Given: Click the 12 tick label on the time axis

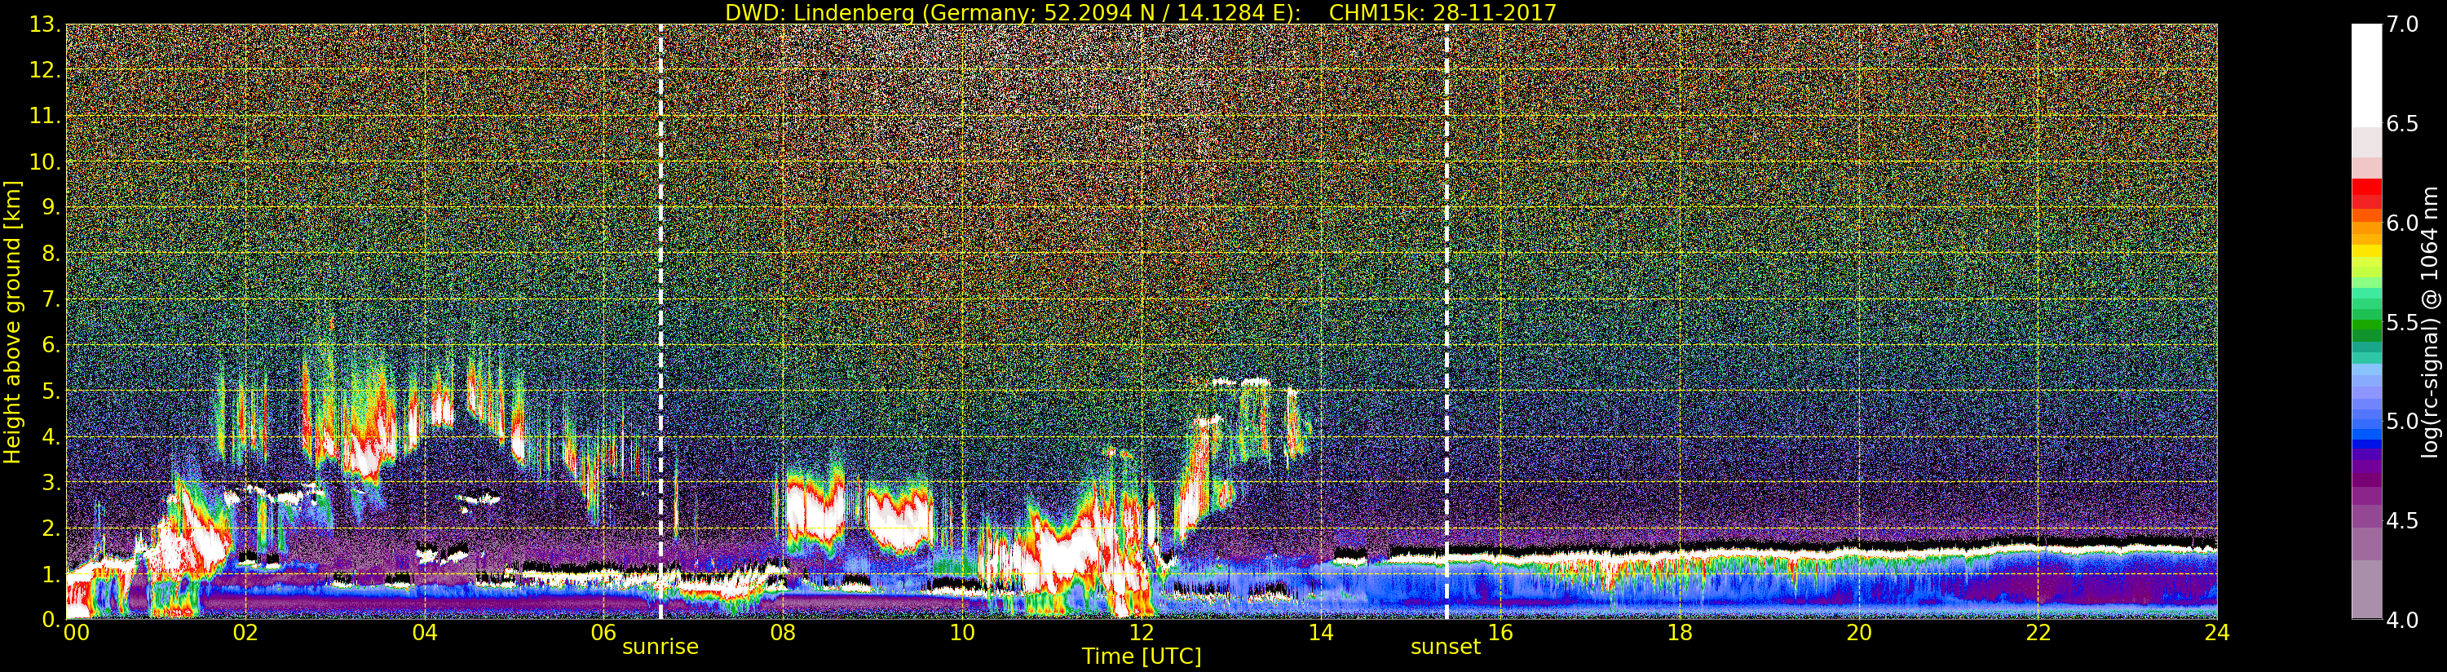Looking at the screenshot, I should (x=1141, y=633).
